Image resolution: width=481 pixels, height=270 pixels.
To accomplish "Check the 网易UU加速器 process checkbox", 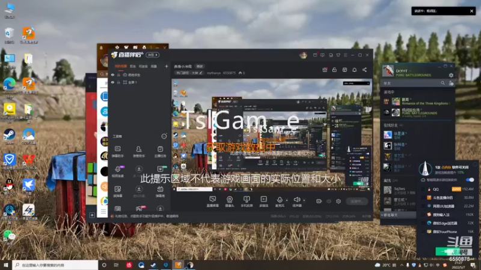I will (423, 206).
